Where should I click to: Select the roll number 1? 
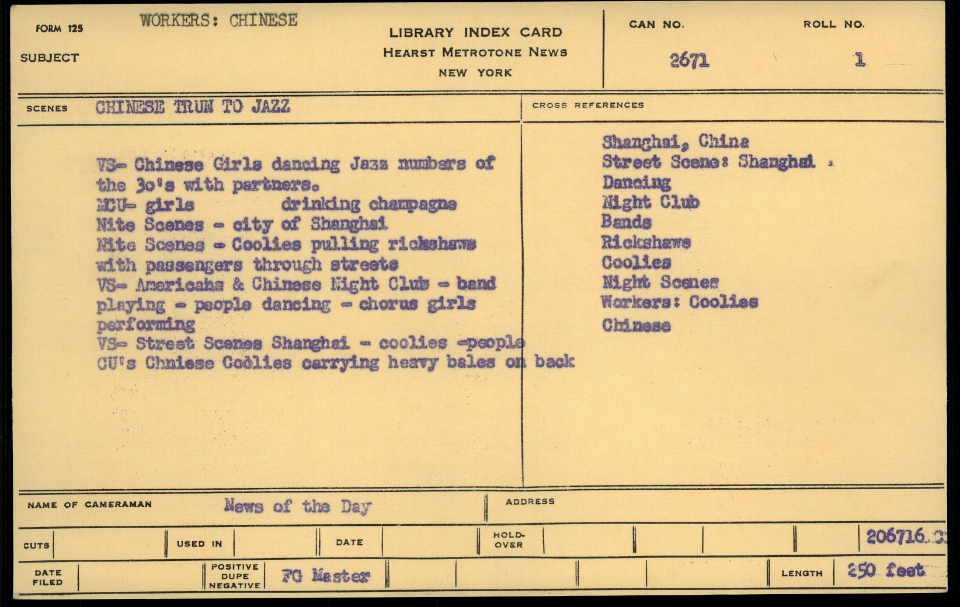click(859, 60)
